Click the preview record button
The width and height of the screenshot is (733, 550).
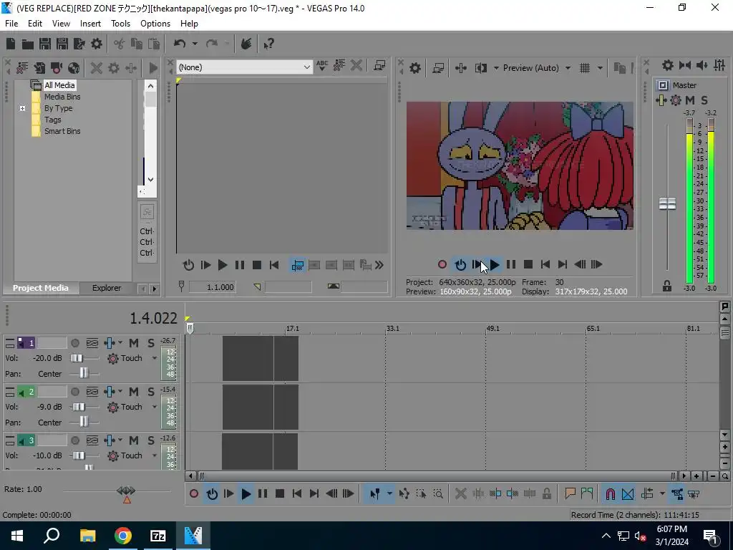click(442, 265)
